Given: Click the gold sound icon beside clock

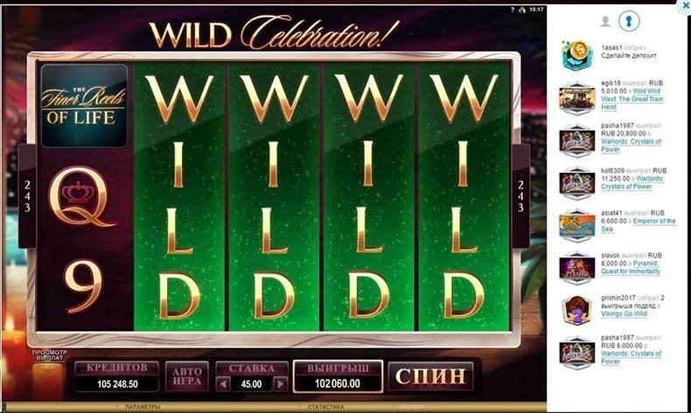Looking at the screenshot, I should coord(522,10).
